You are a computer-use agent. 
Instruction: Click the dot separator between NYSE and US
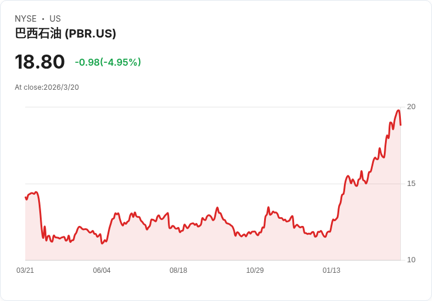tap(43, 19)
